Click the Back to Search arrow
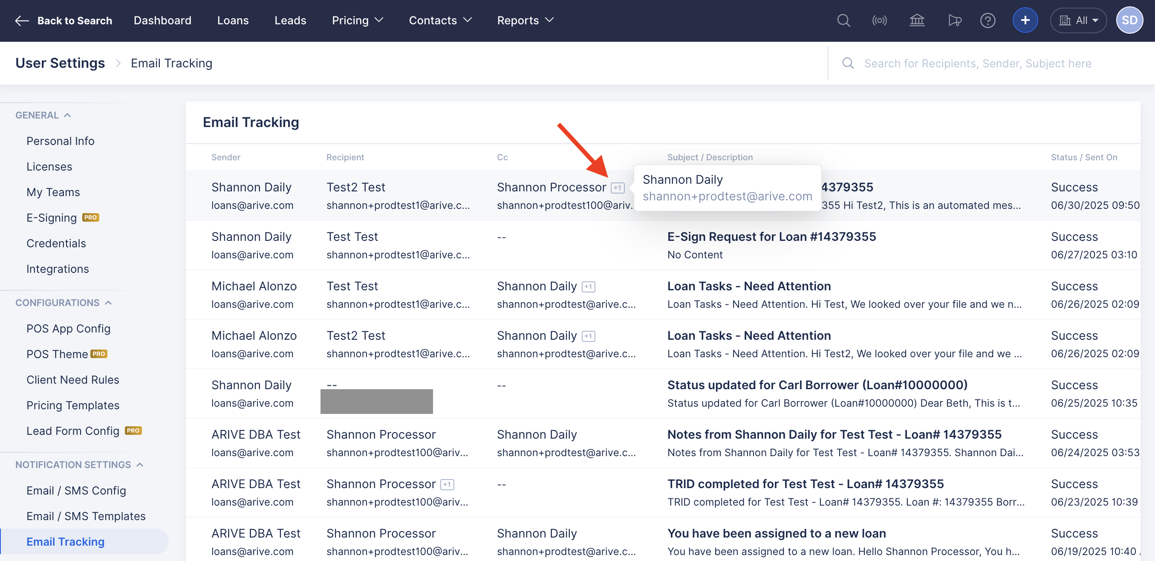1155x561 pixels. (x=21, y=20)
